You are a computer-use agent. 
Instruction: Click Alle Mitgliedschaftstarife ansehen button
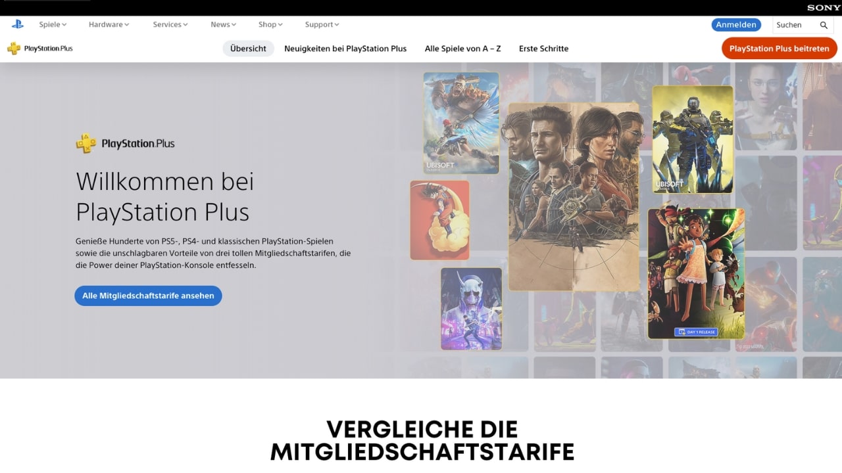click(x=148, y=296)
